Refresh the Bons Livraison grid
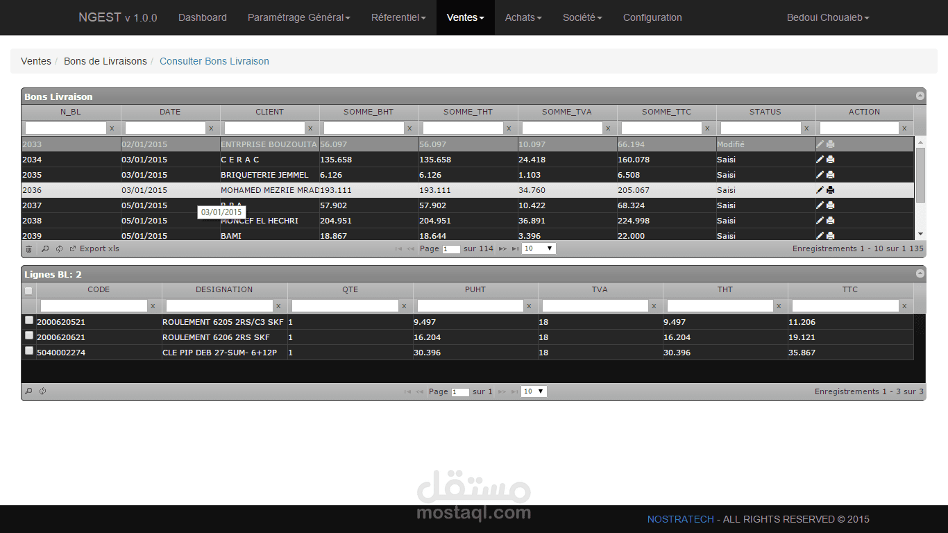This screenshot has height=533, width=948. (x=58, y=248)
